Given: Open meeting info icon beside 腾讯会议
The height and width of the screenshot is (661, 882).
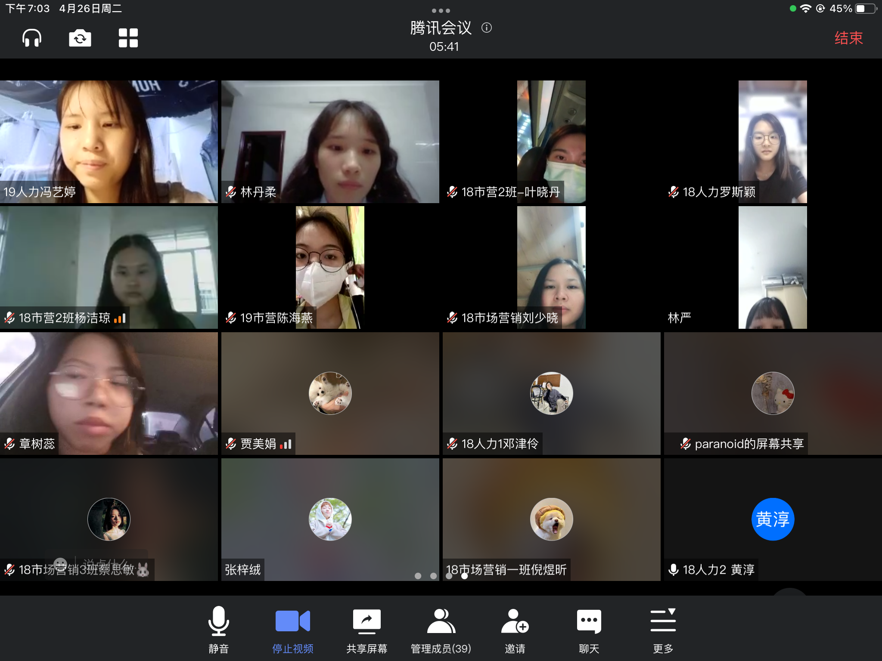Looking at the screenshot, I should click(487, 28).
